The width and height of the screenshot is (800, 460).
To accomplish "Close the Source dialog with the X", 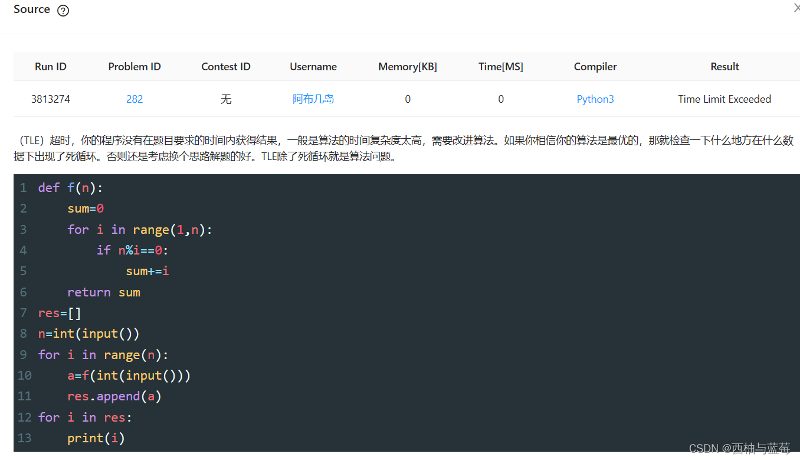I will (x=796, y=8).
